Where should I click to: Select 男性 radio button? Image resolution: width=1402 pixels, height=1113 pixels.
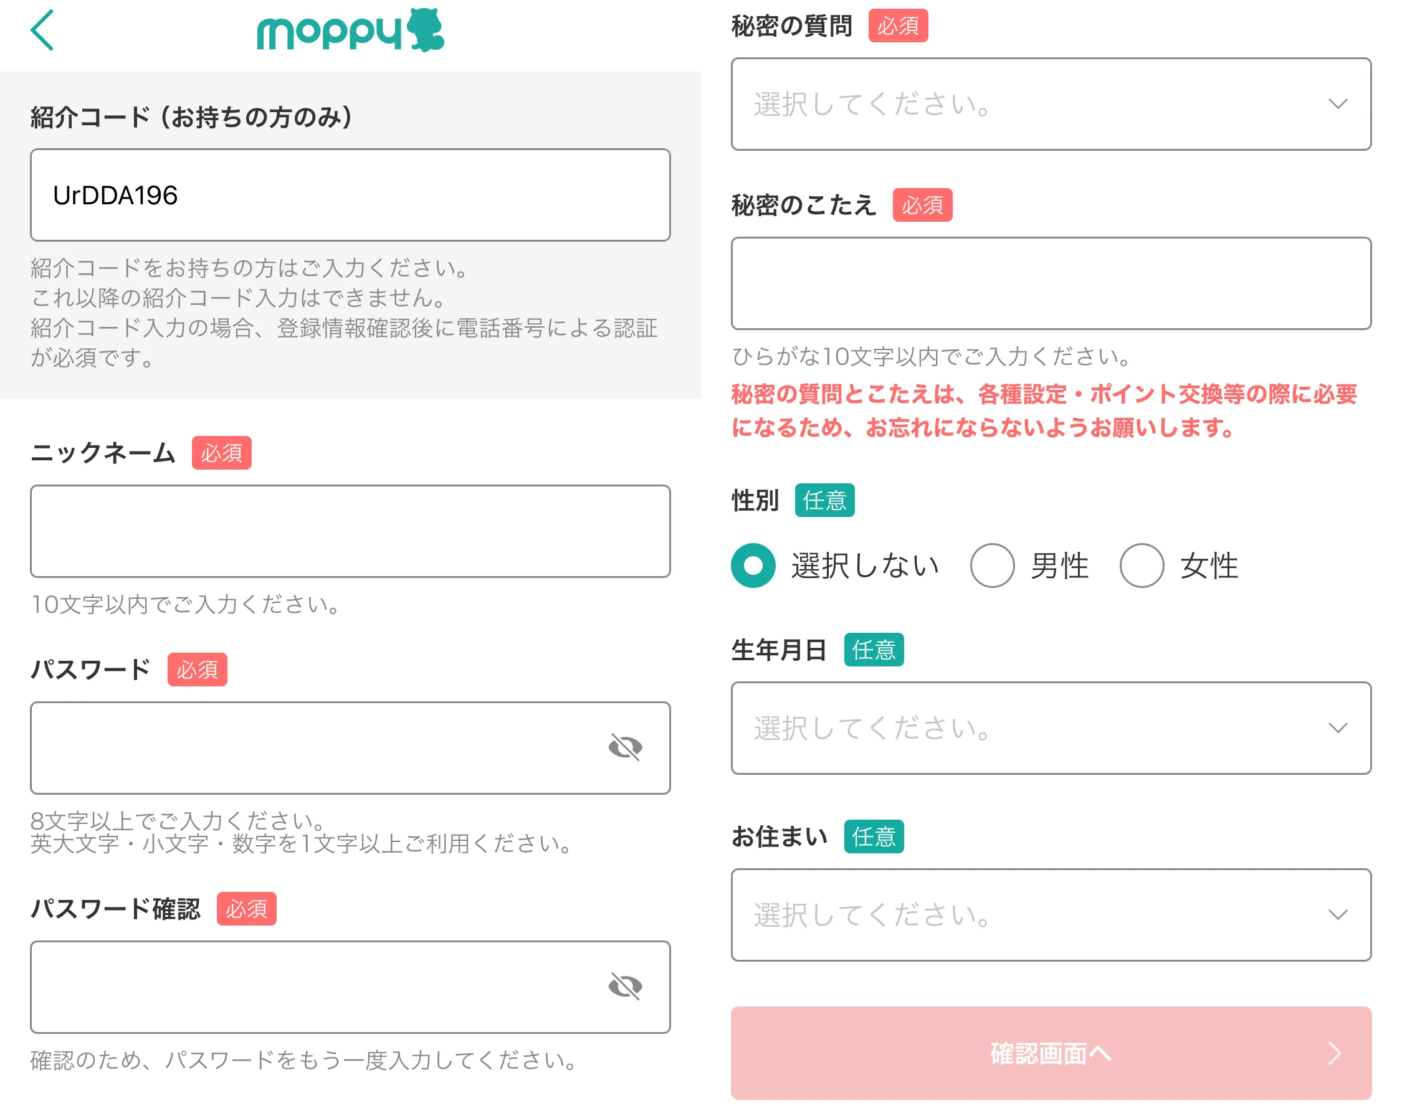coord(993,565)
